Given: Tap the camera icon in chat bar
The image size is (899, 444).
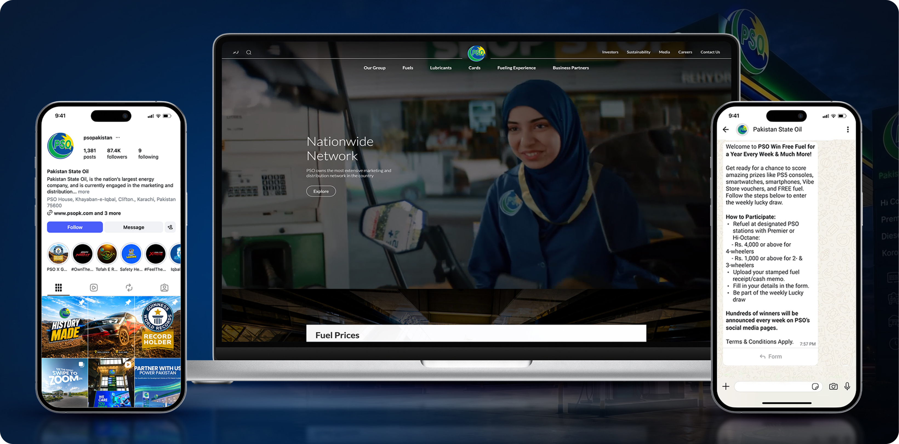Looking at the screenshot, I should click(834, 386).
